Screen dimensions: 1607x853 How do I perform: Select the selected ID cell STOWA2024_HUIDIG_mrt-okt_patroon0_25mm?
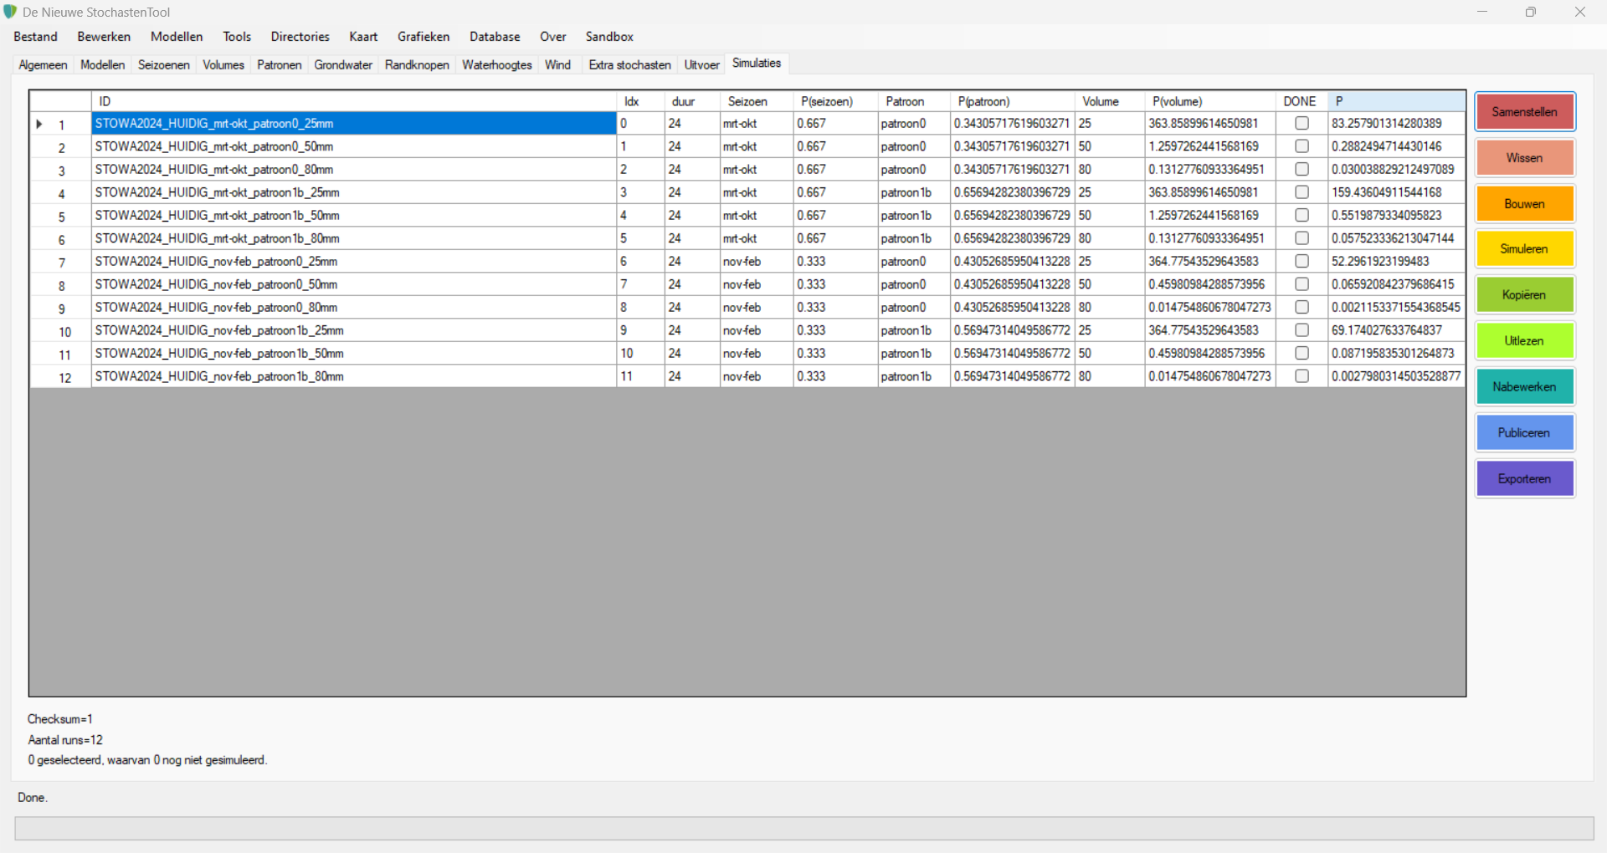pos(354,124)
